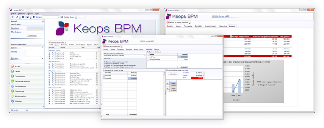The height and width of the screenshot is (128, 324).
Task: Click the Accueil home icon in the sidebar
Action: [x=12, y=66]
